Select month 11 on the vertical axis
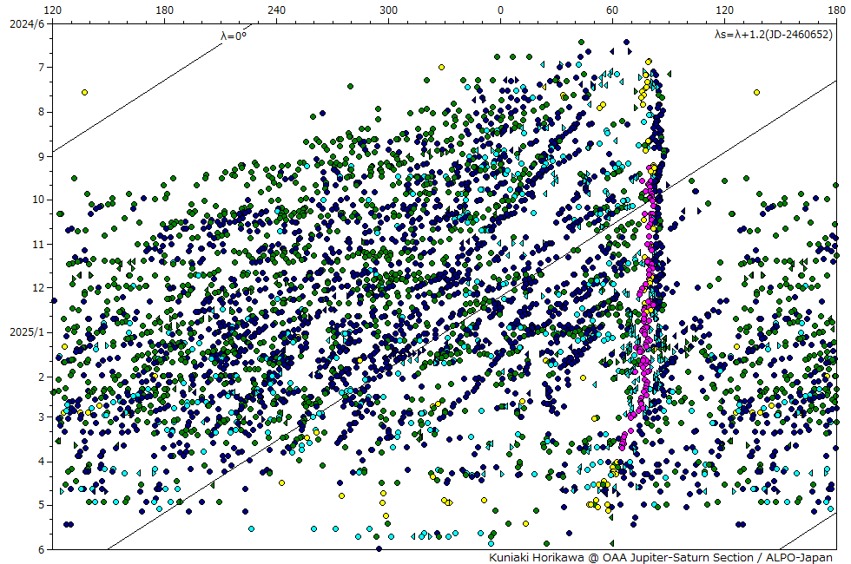The width and height of the screenshot is (851, 564). (37, 244)
